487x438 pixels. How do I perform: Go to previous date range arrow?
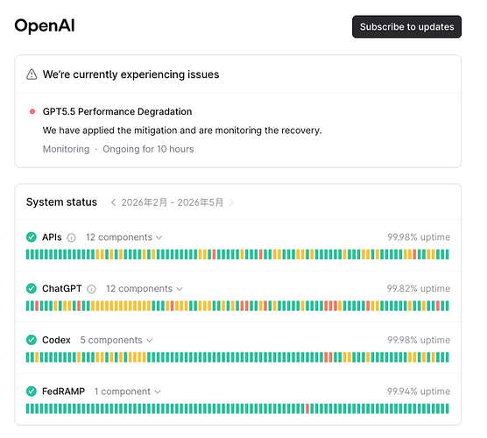(x=113, y=202)
